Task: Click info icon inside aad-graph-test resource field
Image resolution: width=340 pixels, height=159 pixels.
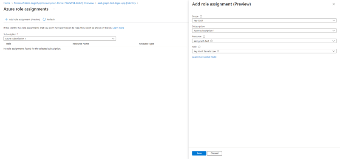Action: [x=211, y=41]
